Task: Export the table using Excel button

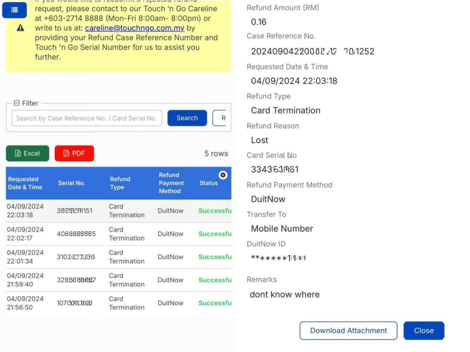Action: pyautogui.click(x=27, y=153)
